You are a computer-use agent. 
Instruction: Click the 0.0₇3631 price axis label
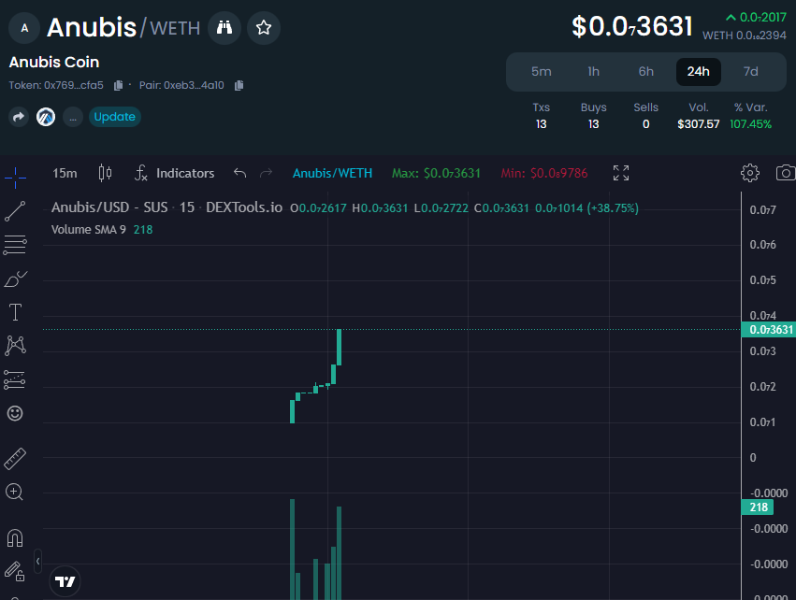click(x=769, y=330)
